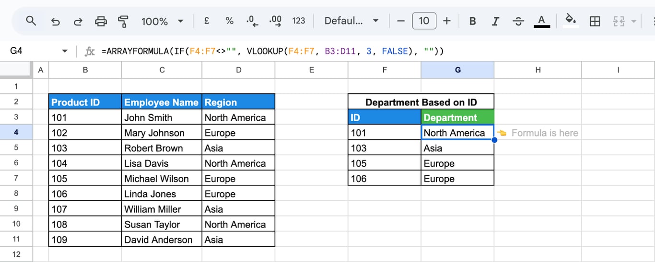This screenshot has height=262, width=655.
Task: Click the blue ID header cell
Action: pos(385,117)
